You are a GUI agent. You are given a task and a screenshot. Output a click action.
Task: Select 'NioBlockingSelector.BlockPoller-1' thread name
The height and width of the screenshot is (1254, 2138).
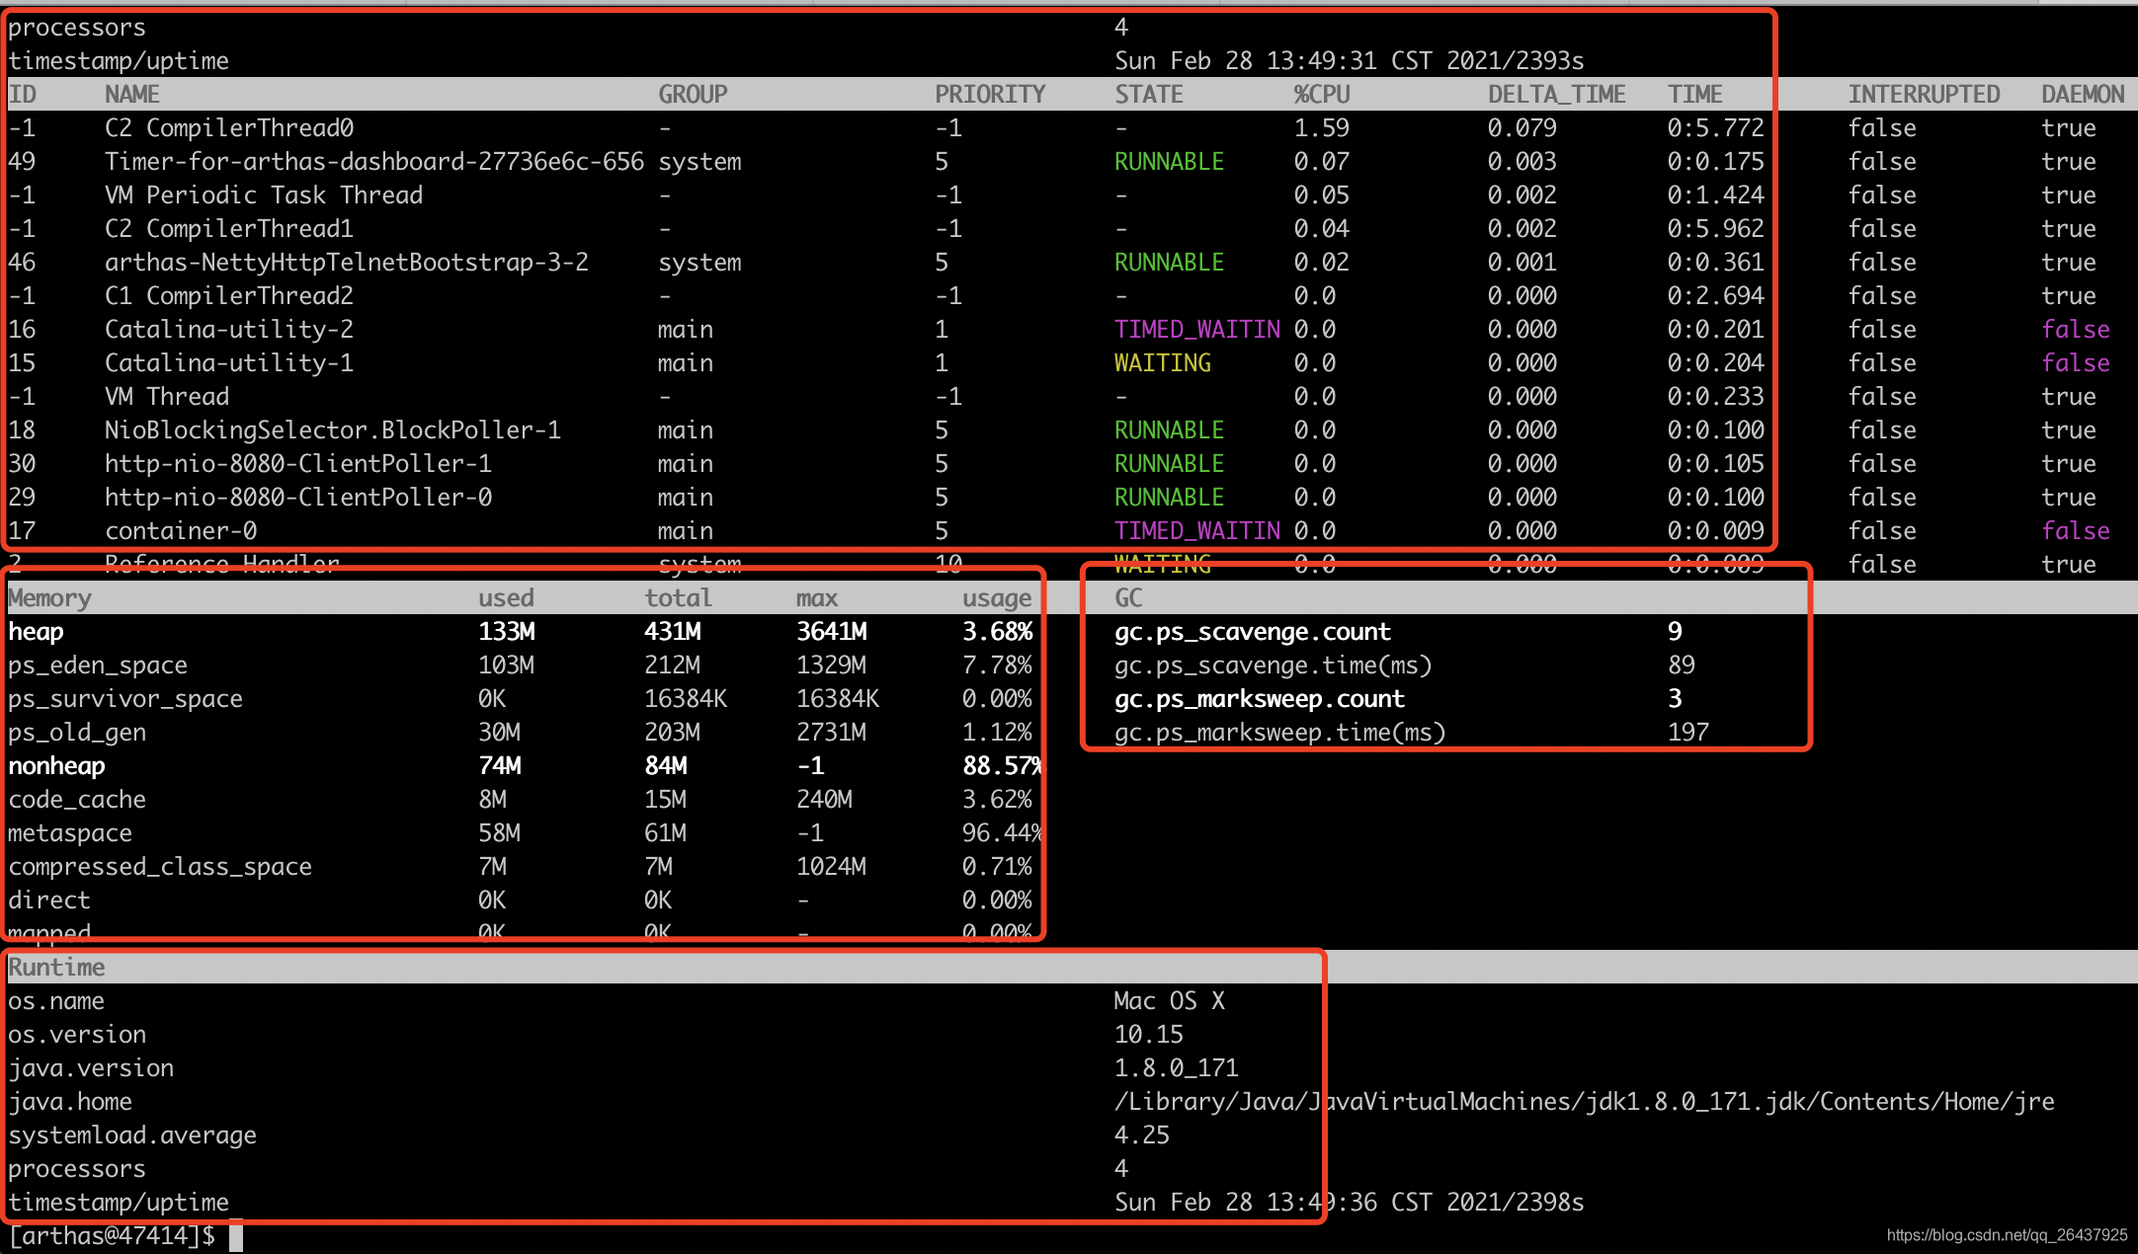point(333,431)
